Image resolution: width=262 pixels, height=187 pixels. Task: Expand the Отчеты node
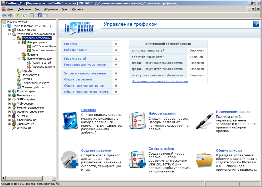click(10, 116)
